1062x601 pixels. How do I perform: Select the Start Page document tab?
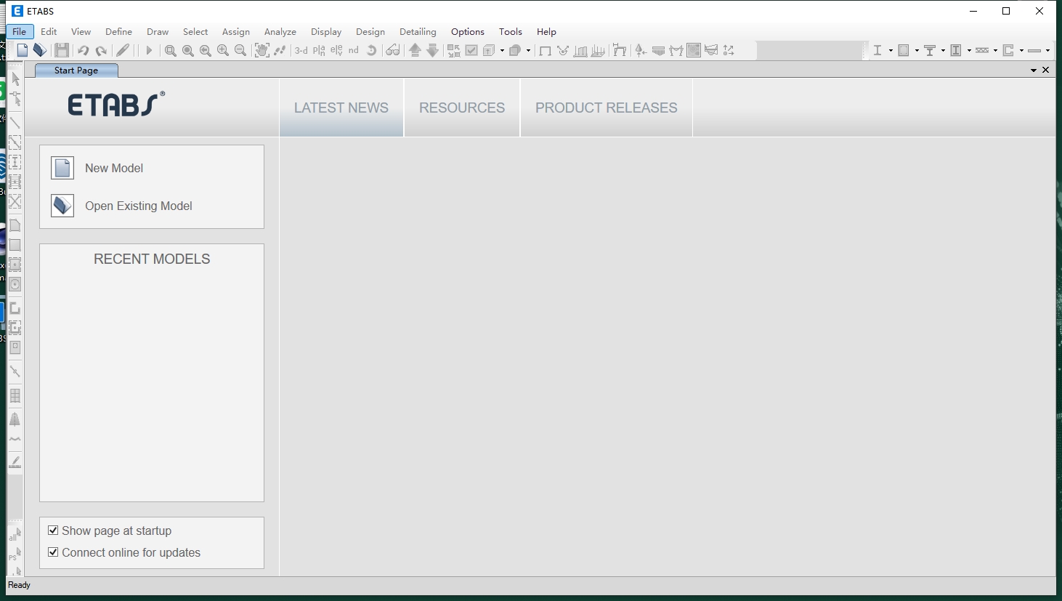(76, 70)
